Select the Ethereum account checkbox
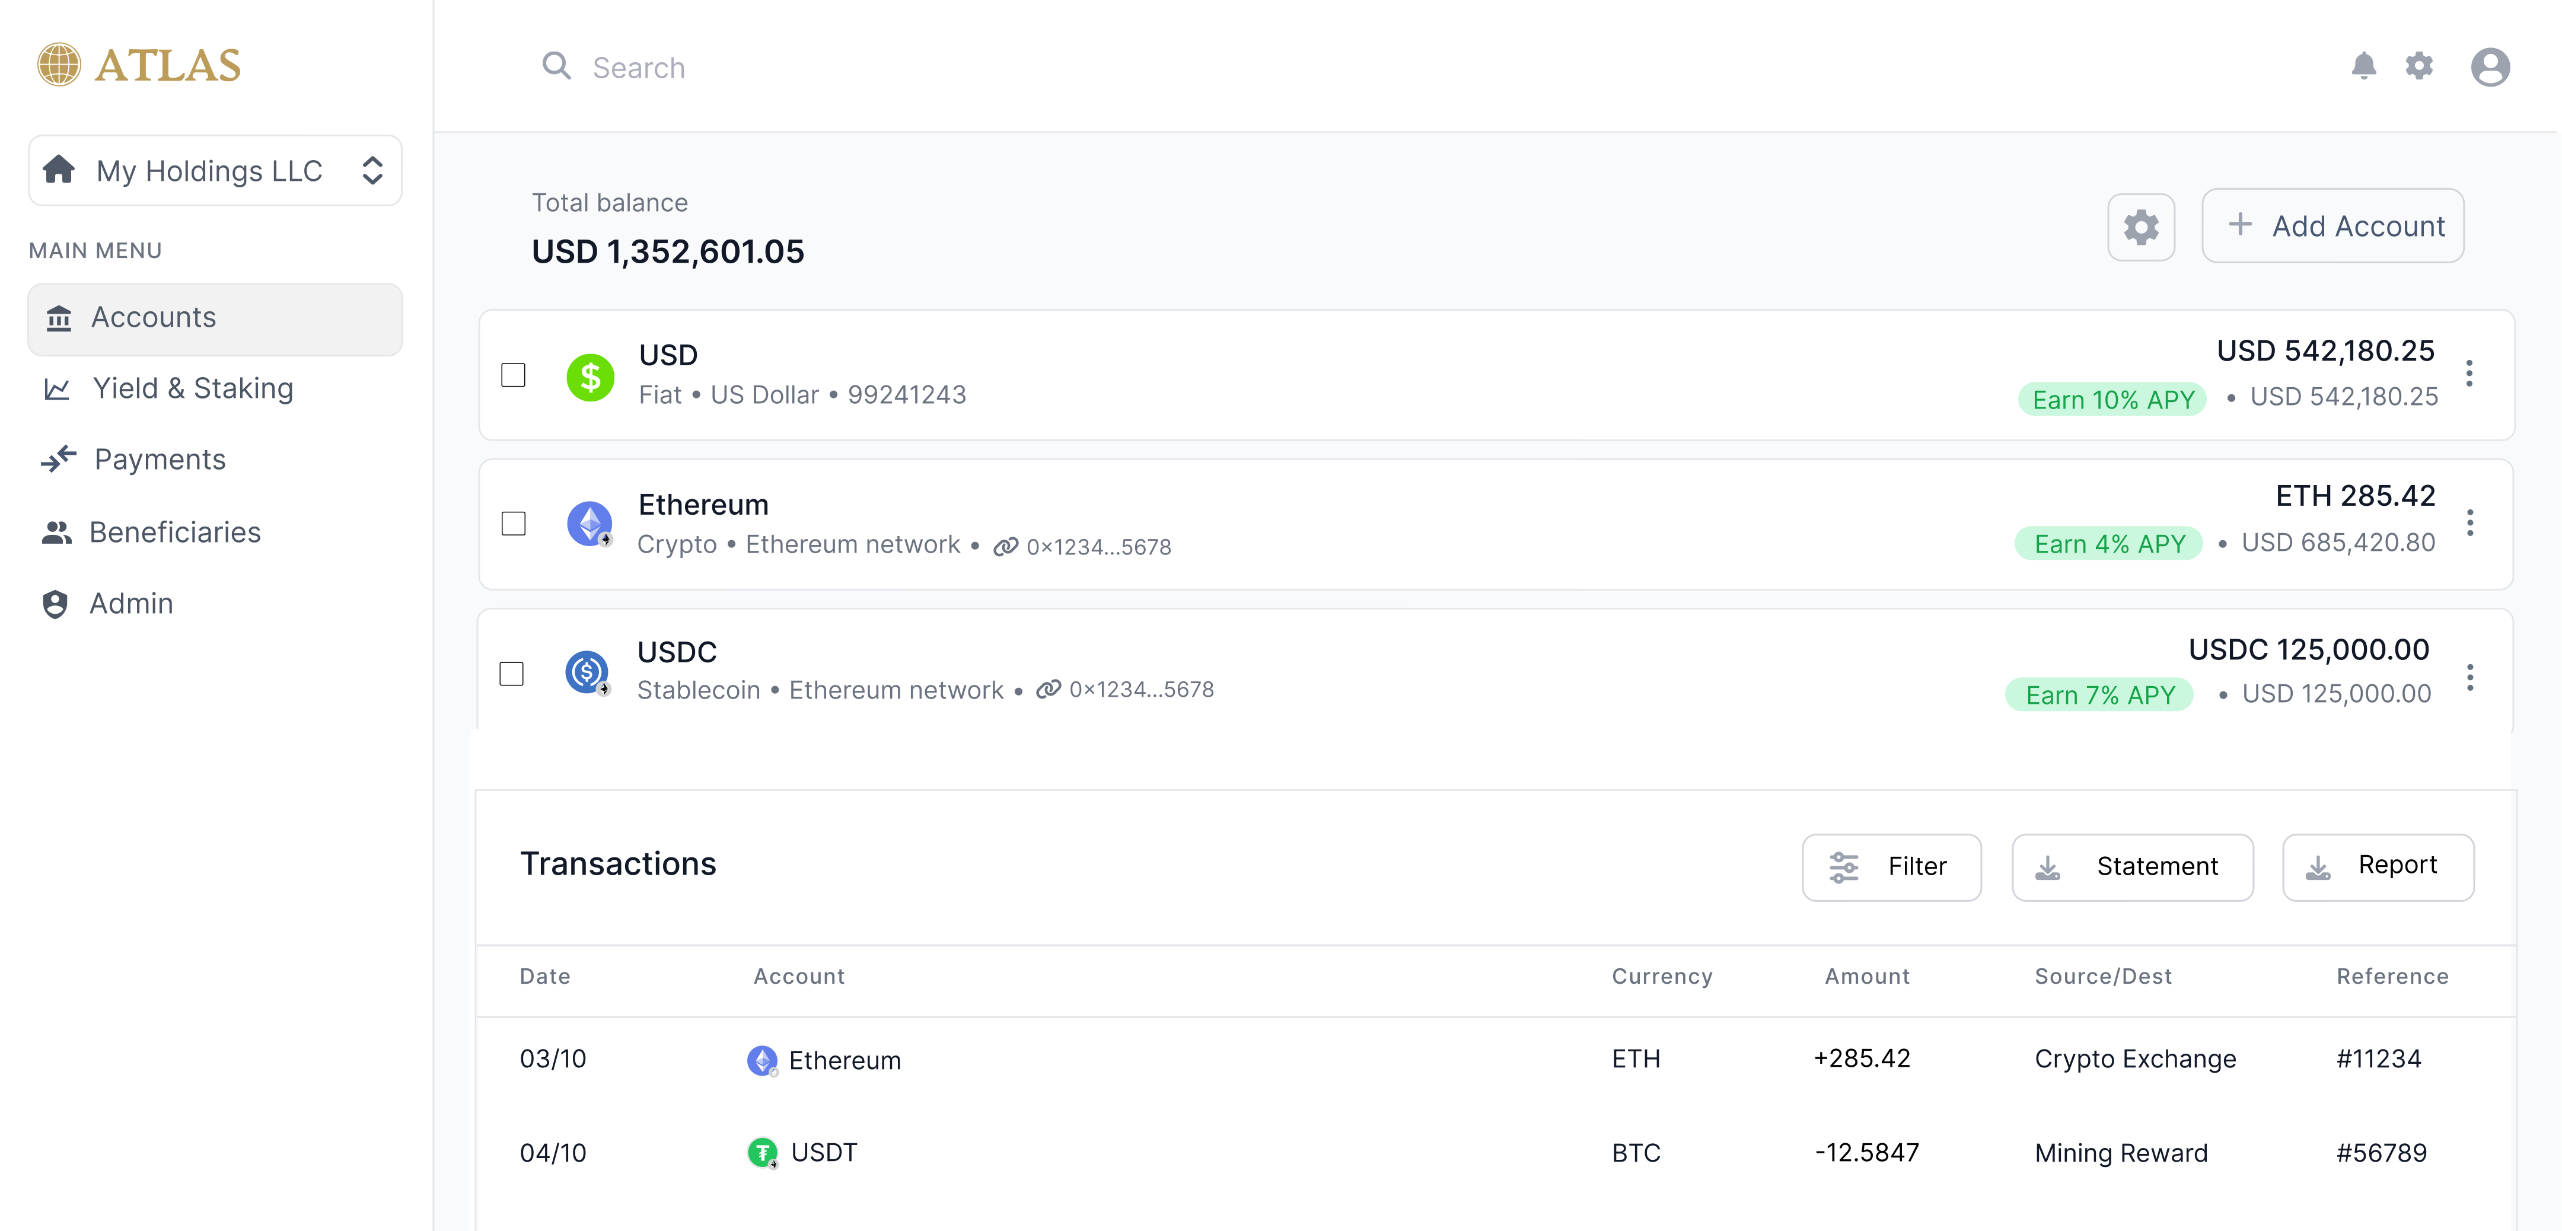 [515, 524]
